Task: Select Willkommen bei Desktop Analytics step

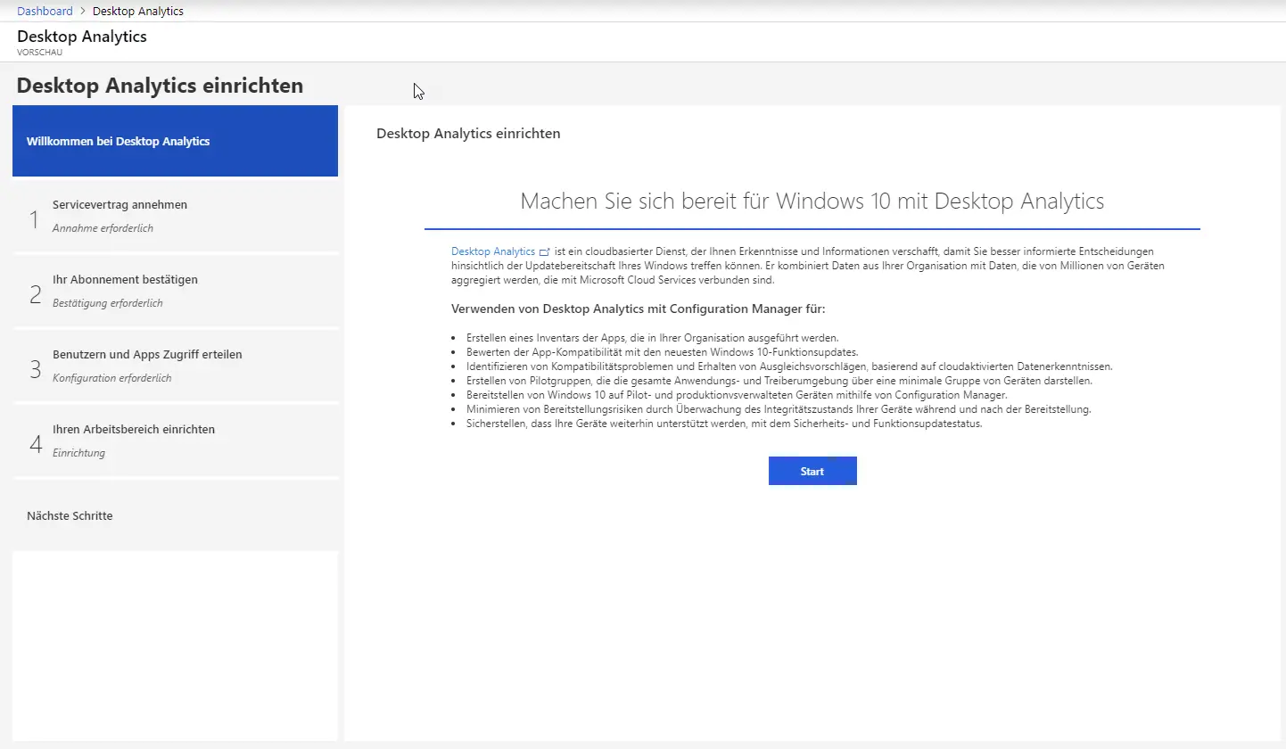Action: tap(175, 141)
